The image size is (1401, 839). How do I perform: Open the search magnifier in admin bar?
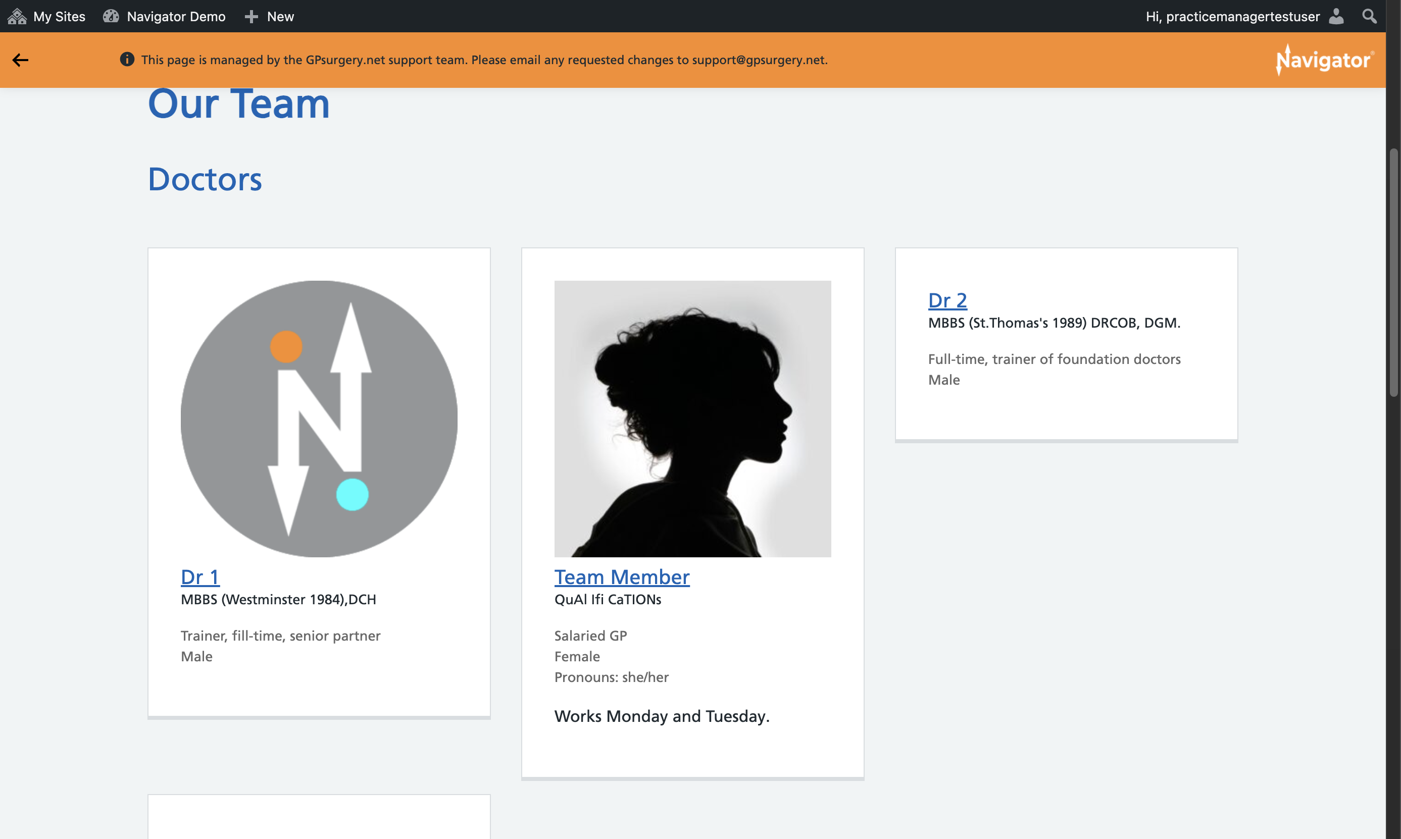[x=1369, y=16]
